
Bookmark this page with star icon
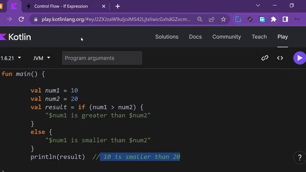223,19
